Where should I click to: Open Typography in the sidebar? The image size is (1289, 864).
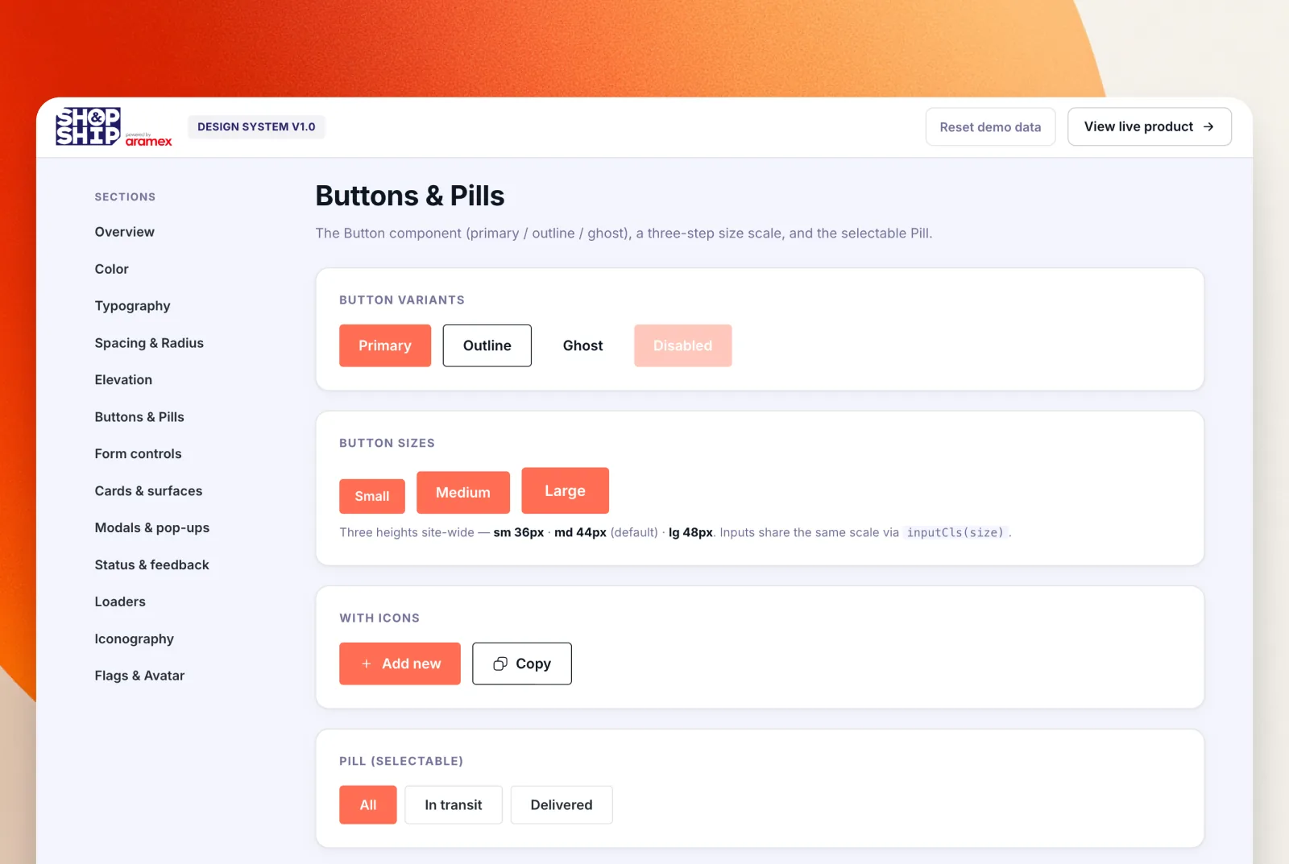(133, 306)
